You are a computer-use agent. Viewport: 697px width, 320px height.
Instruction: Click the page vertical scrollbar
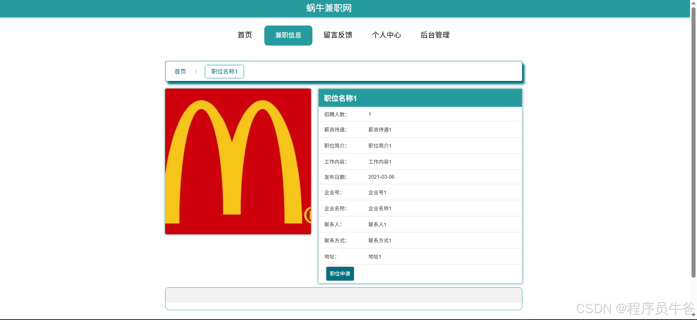(x=693, y=142)
